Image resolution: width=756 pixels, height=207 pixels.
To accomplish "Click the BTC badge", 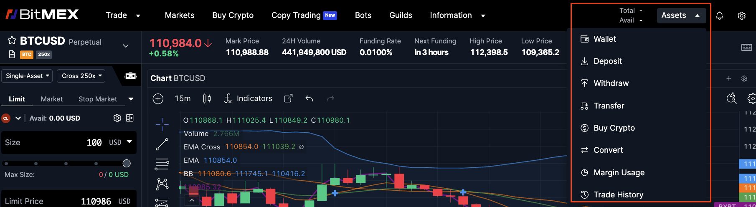I will [x=27, y=54].
